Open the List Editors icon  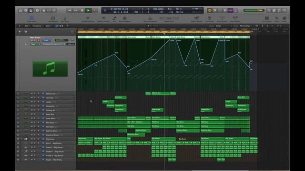point(269,10)
